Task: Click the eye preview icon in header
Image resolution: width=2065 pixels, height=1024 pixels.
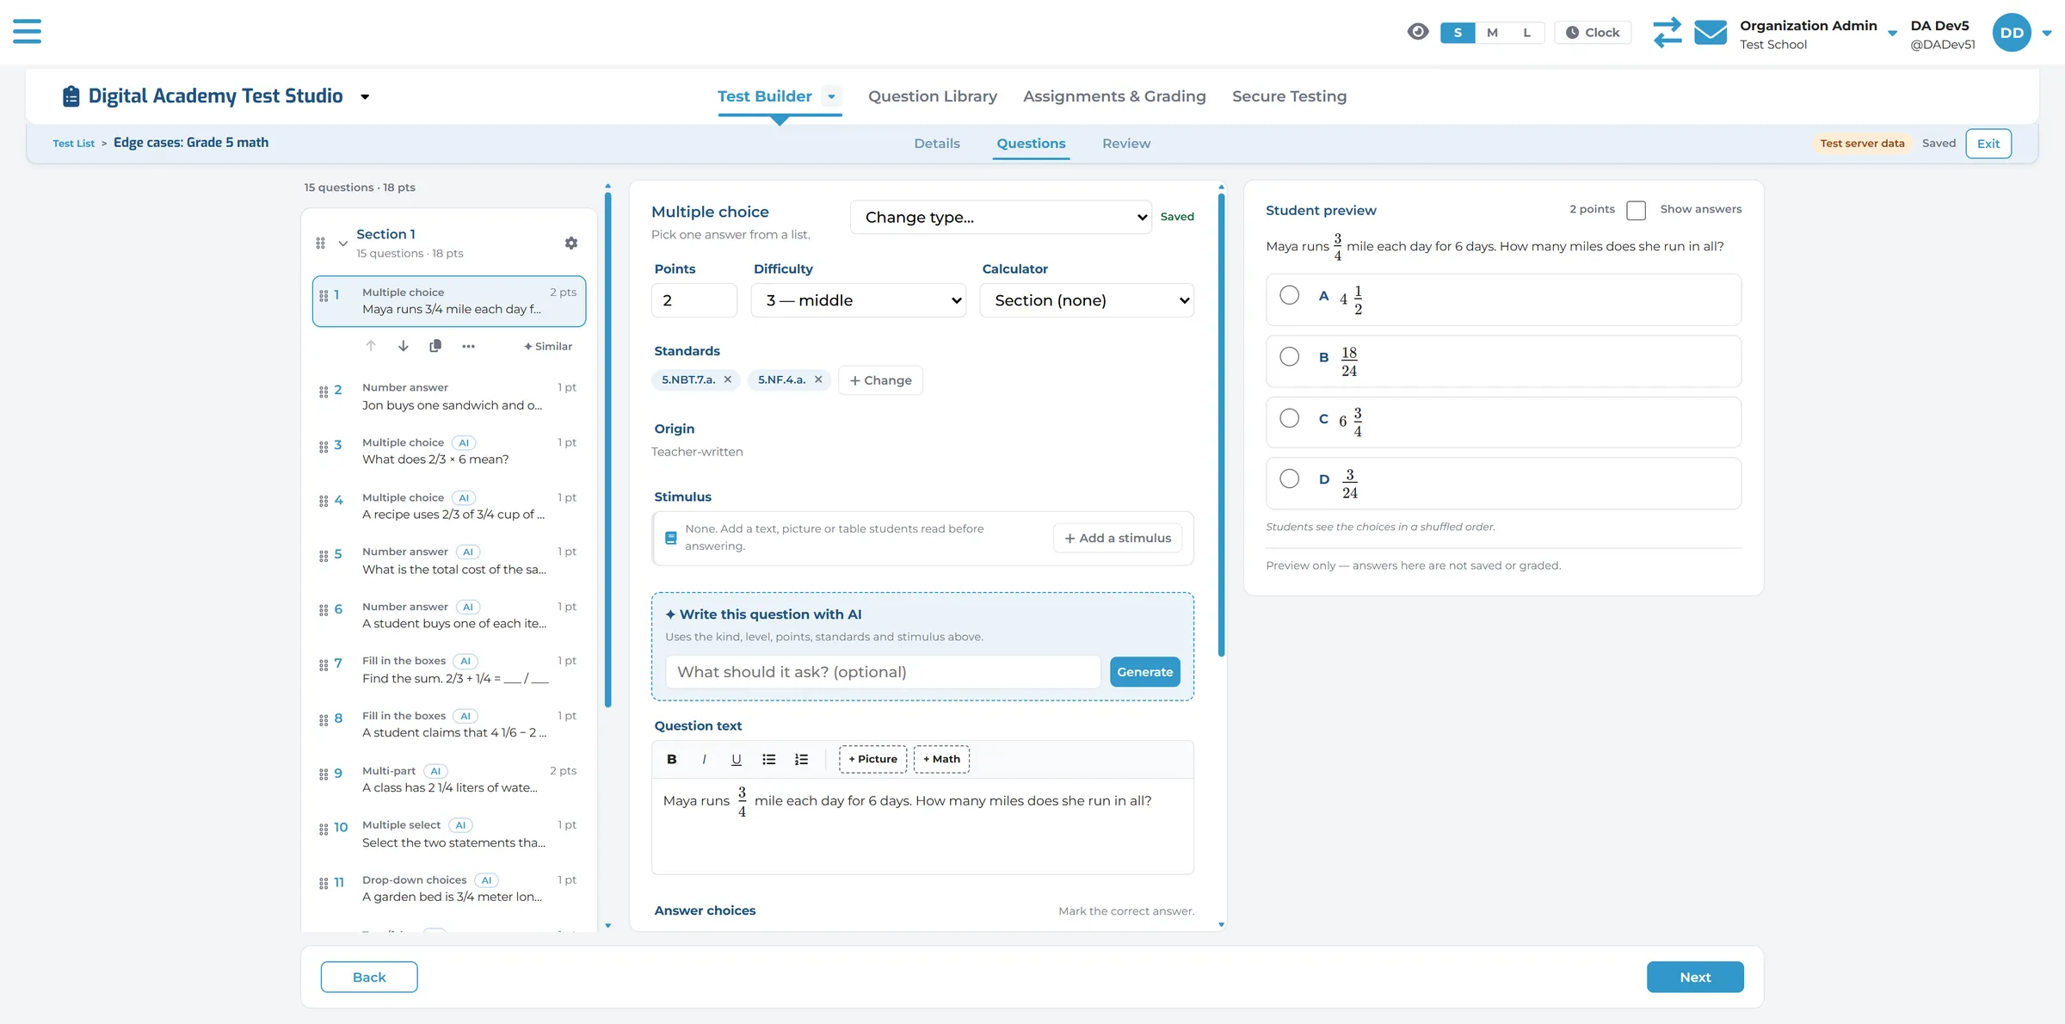Action: (1418, 32)
